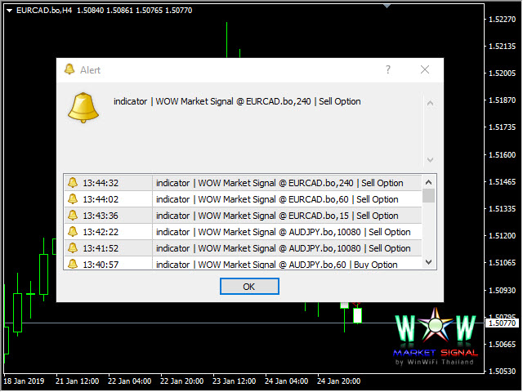Click the 18 Jan 2019 time axis label
Image resolution: width=523 pixels, height=392 pixels.
coord(24,381)
